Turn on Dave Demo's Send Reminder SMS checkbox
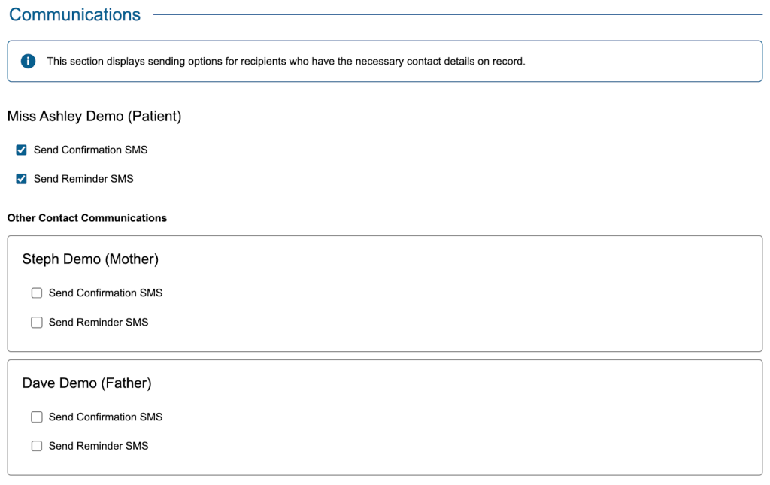This screenshot has width=770, height=485. tap(37, 446)
